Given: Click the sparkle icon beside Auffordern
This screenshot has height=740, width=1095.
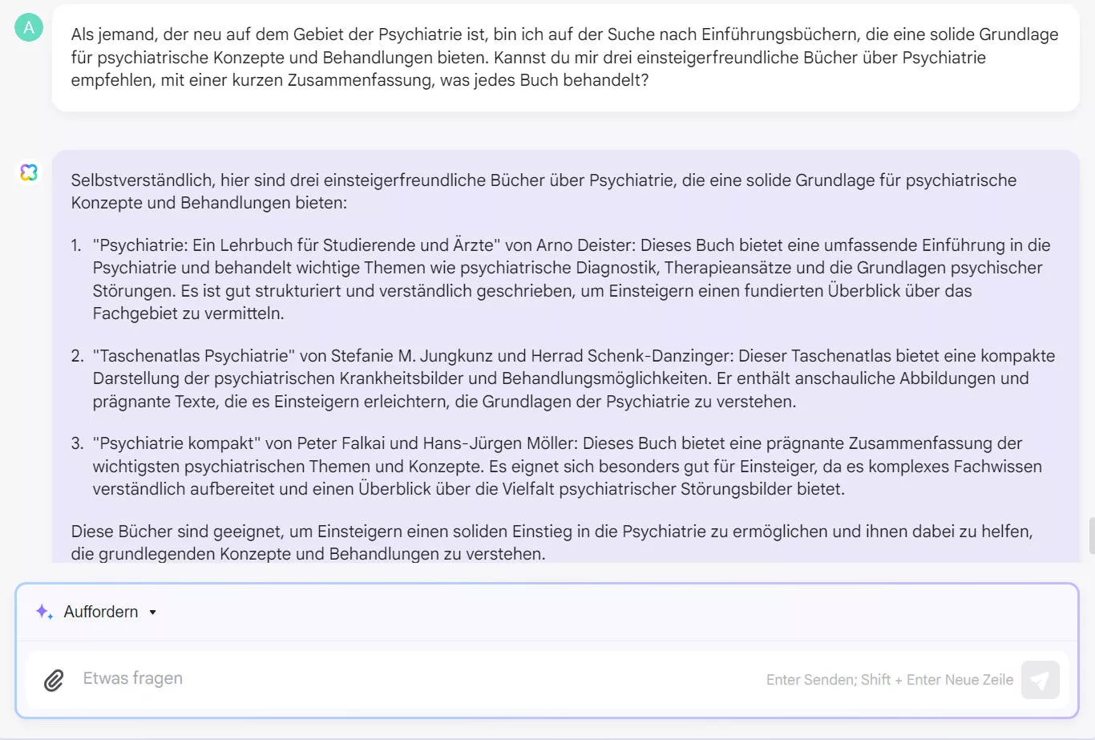Looking at the screenshot, I should coord(44,612).
